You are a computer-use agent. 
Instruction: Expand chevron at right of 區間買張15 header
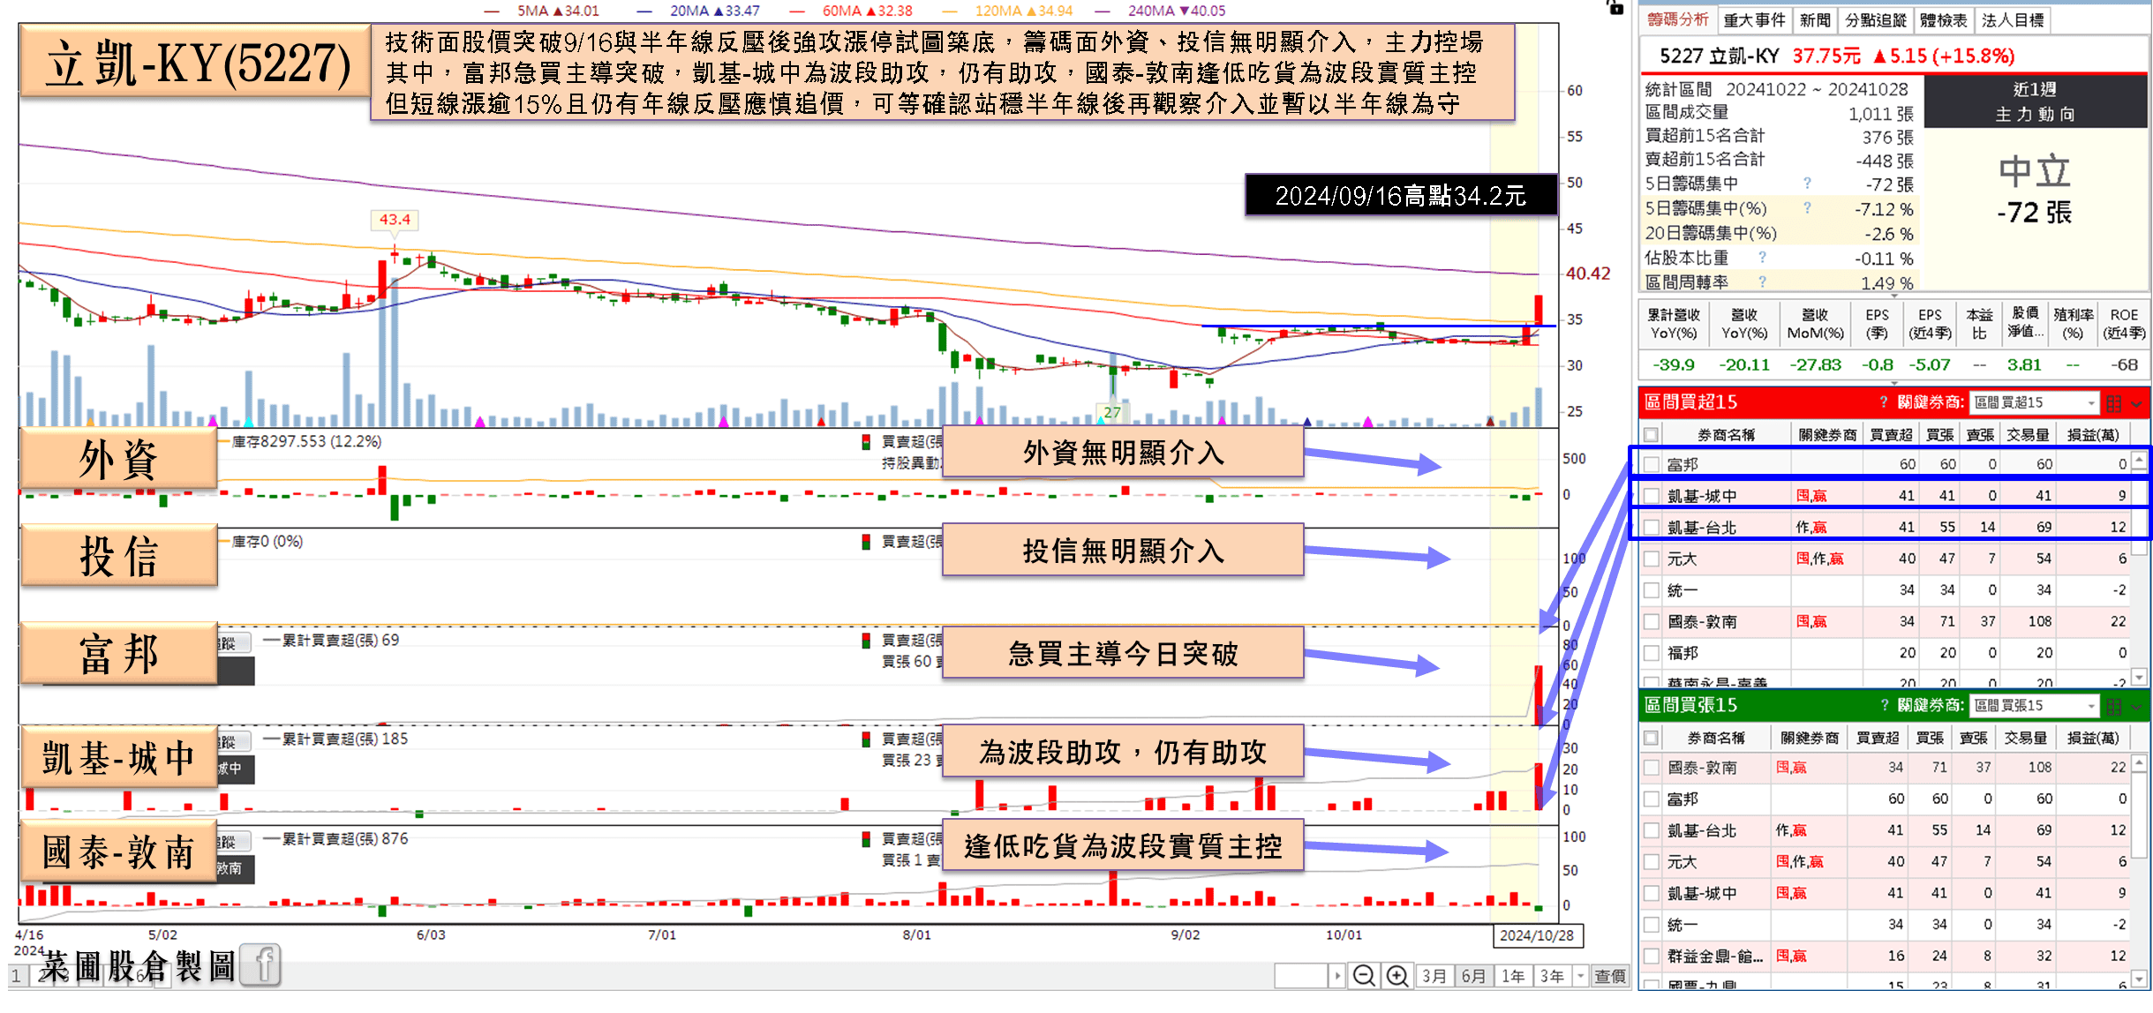2137,707
